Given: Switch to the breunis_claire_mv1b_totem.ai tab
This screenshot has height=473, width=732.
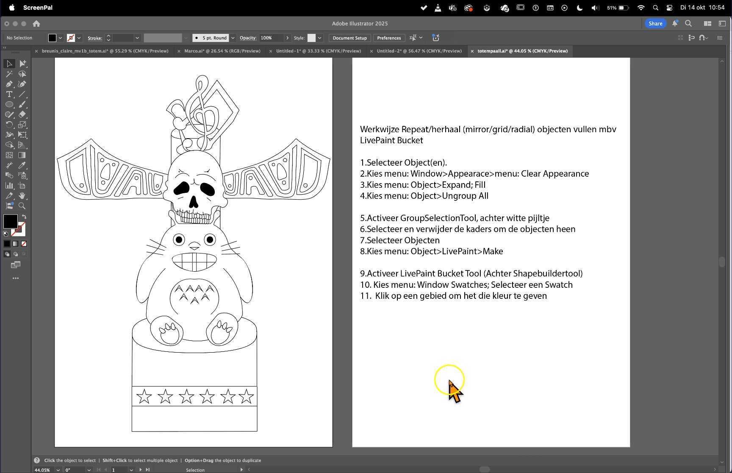Looking at the screenshot, I should click(105, 51).
